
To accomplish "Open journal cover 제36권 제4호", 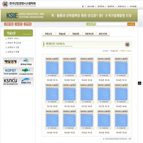I will coord(121,93).
